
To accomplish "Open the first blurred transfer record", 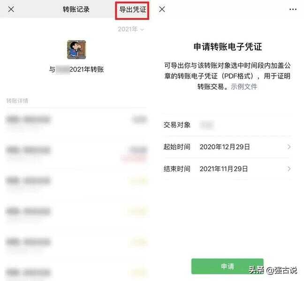I will pos(76,120).
